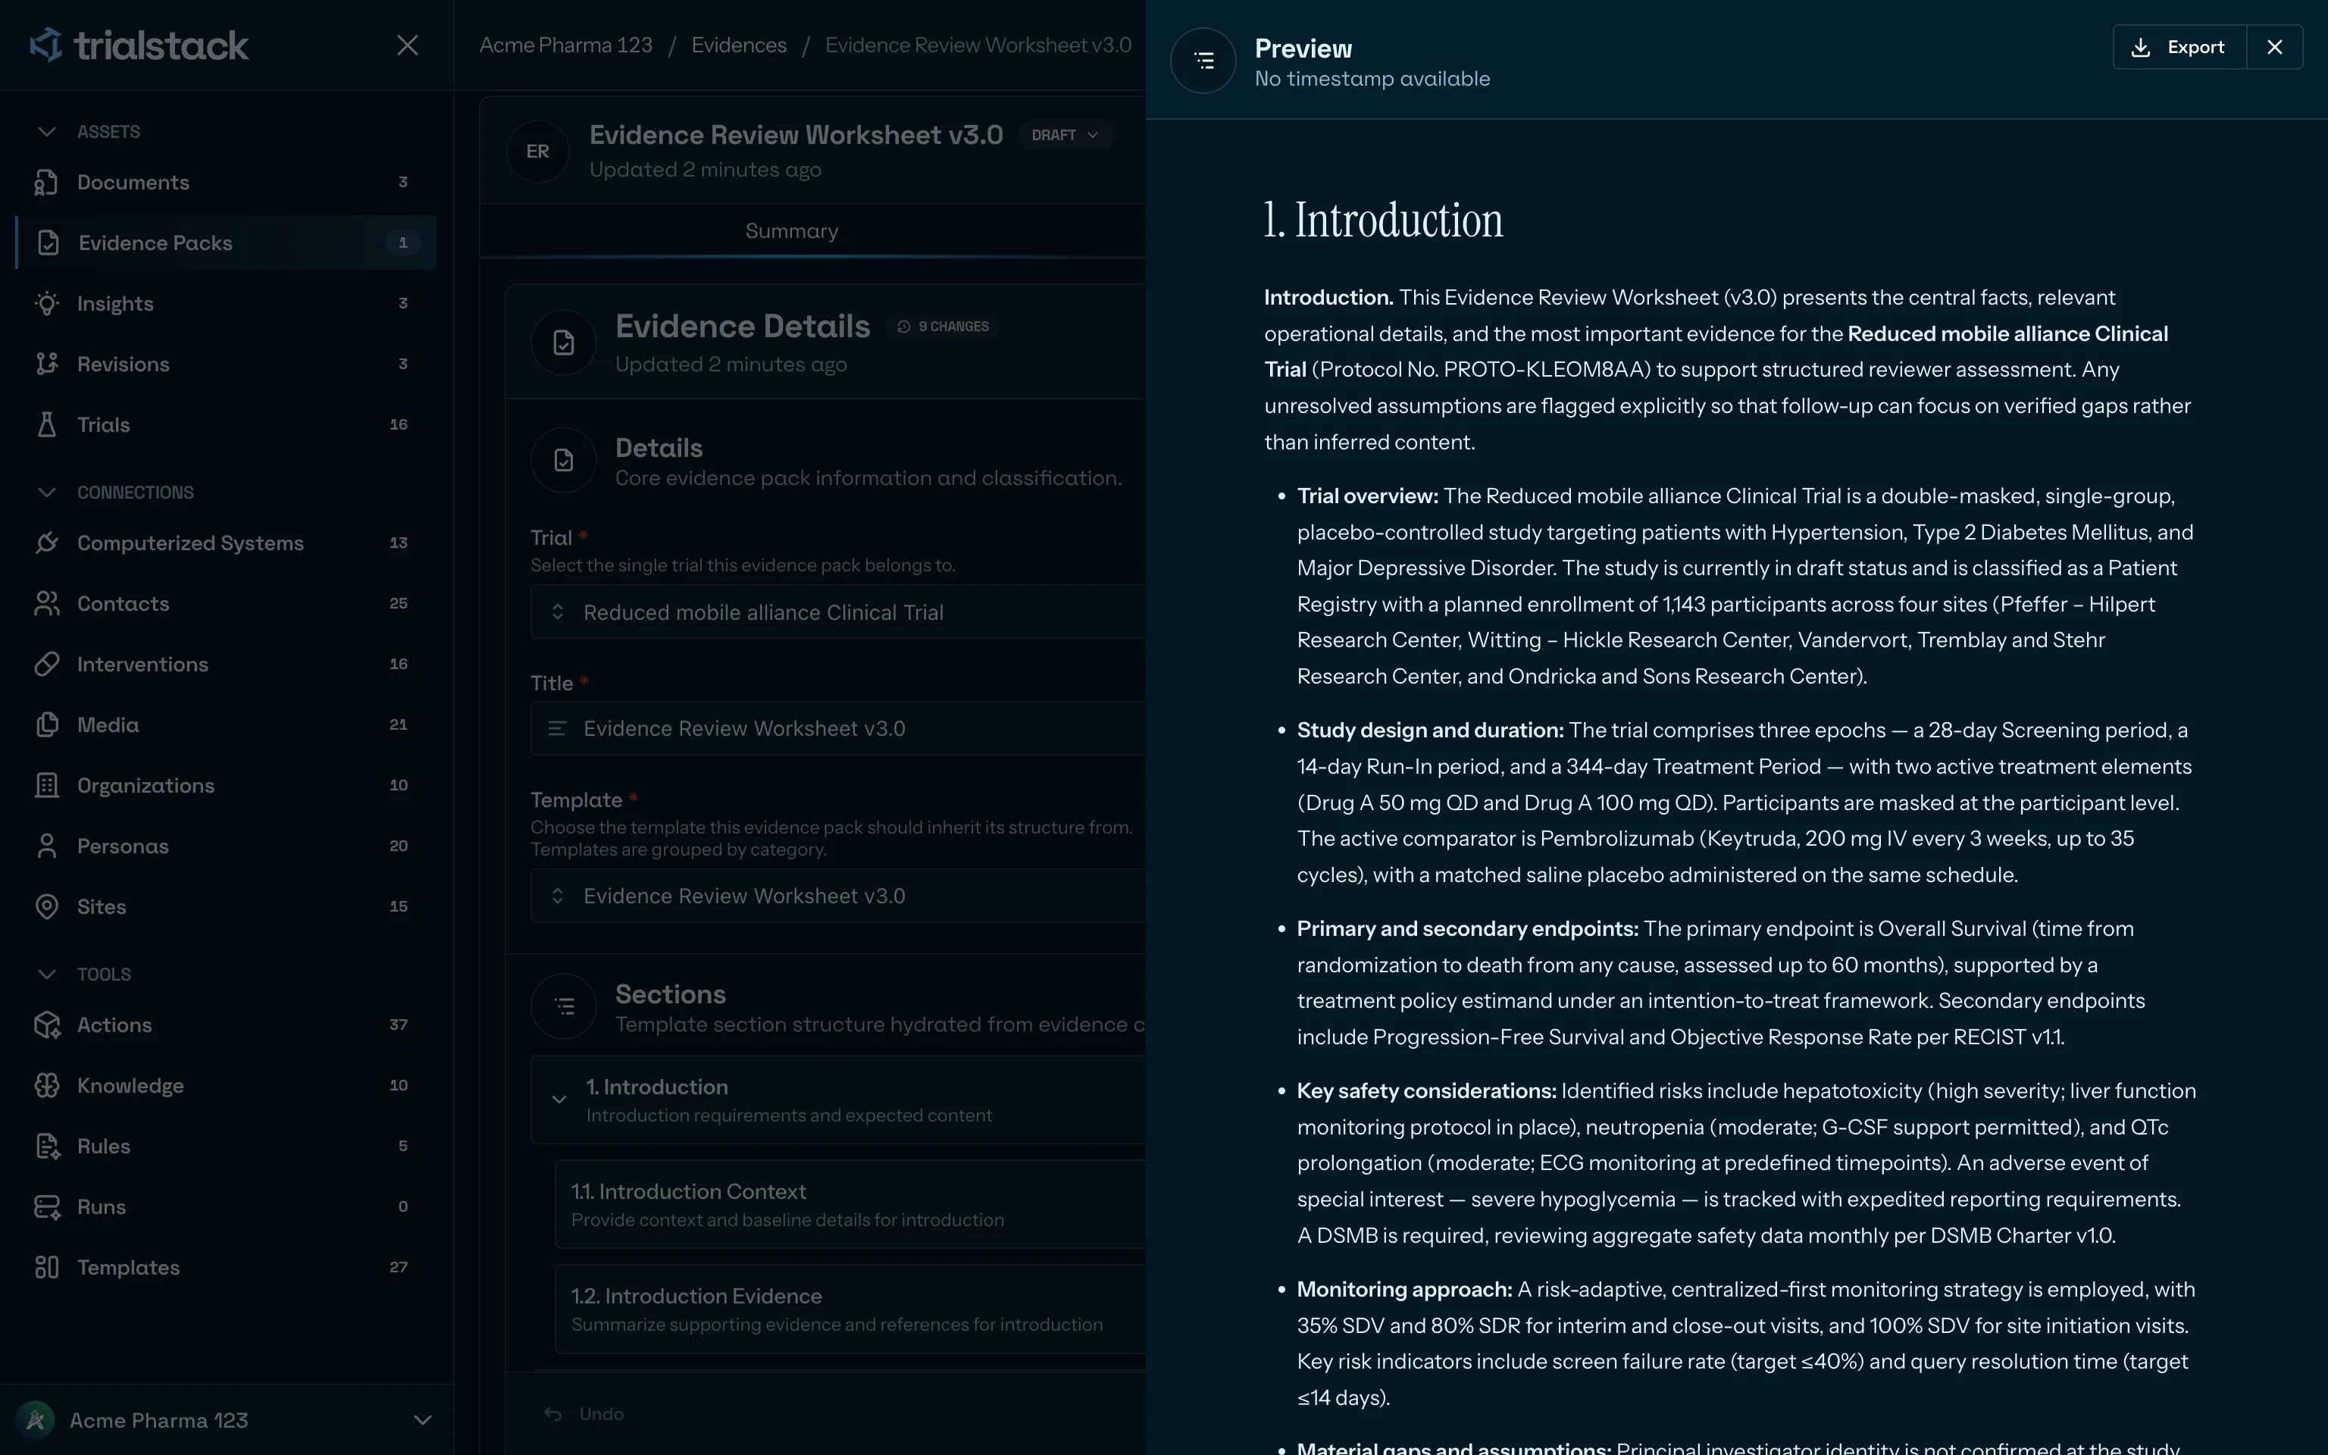Open Sites map pin icon
This screenshot has width=2328, height=1455.
coord(46,906)
